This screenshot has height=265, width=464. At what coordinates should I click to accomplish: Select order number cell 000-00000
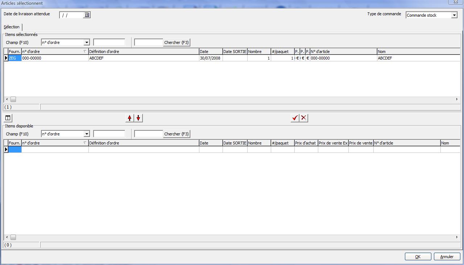[55, 58]
